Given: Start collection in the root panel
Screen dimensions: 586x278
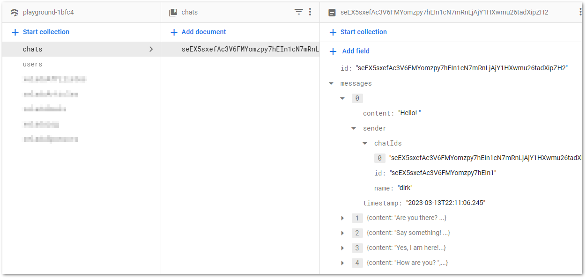Looking at the screenshot, I should [40, 32].
